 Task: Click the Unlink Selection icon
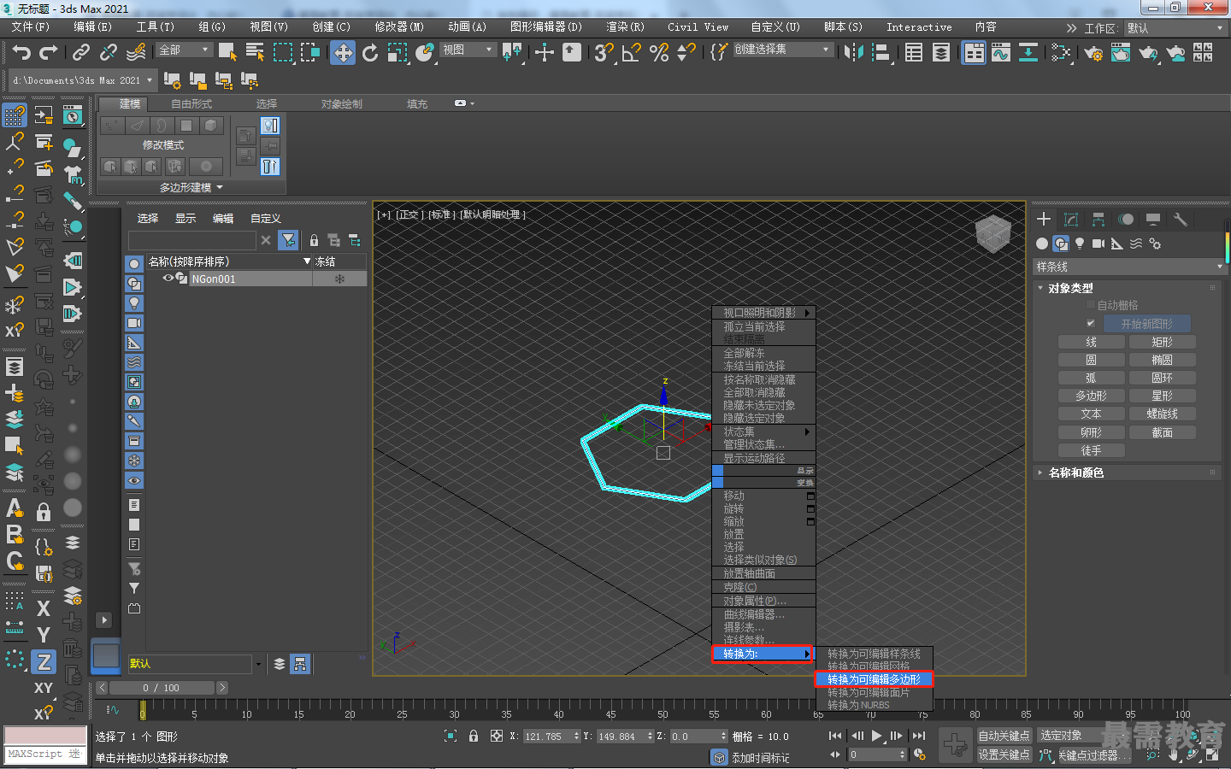click(x=109, y=53)
